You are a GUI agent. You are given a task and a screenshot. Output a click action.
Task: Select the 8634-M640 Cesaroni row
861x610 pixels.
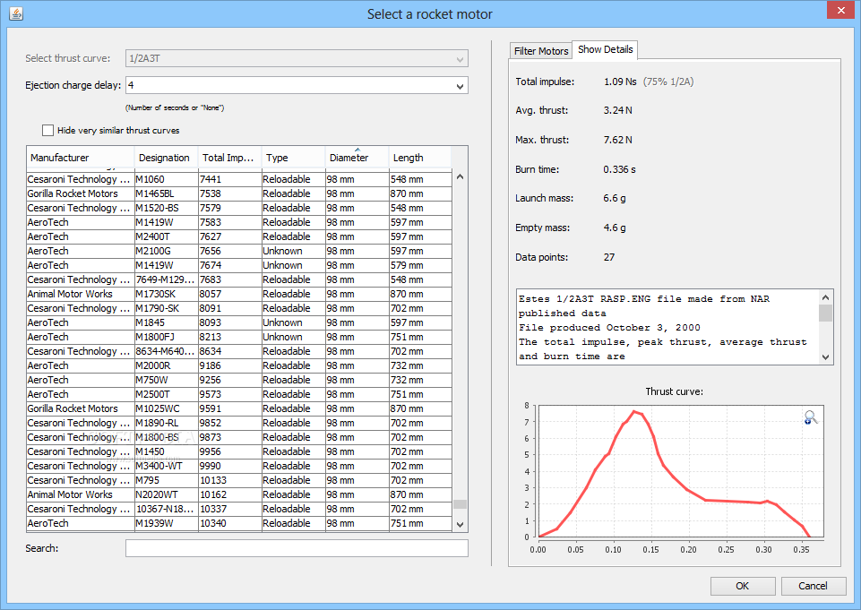tap(239, 351)
